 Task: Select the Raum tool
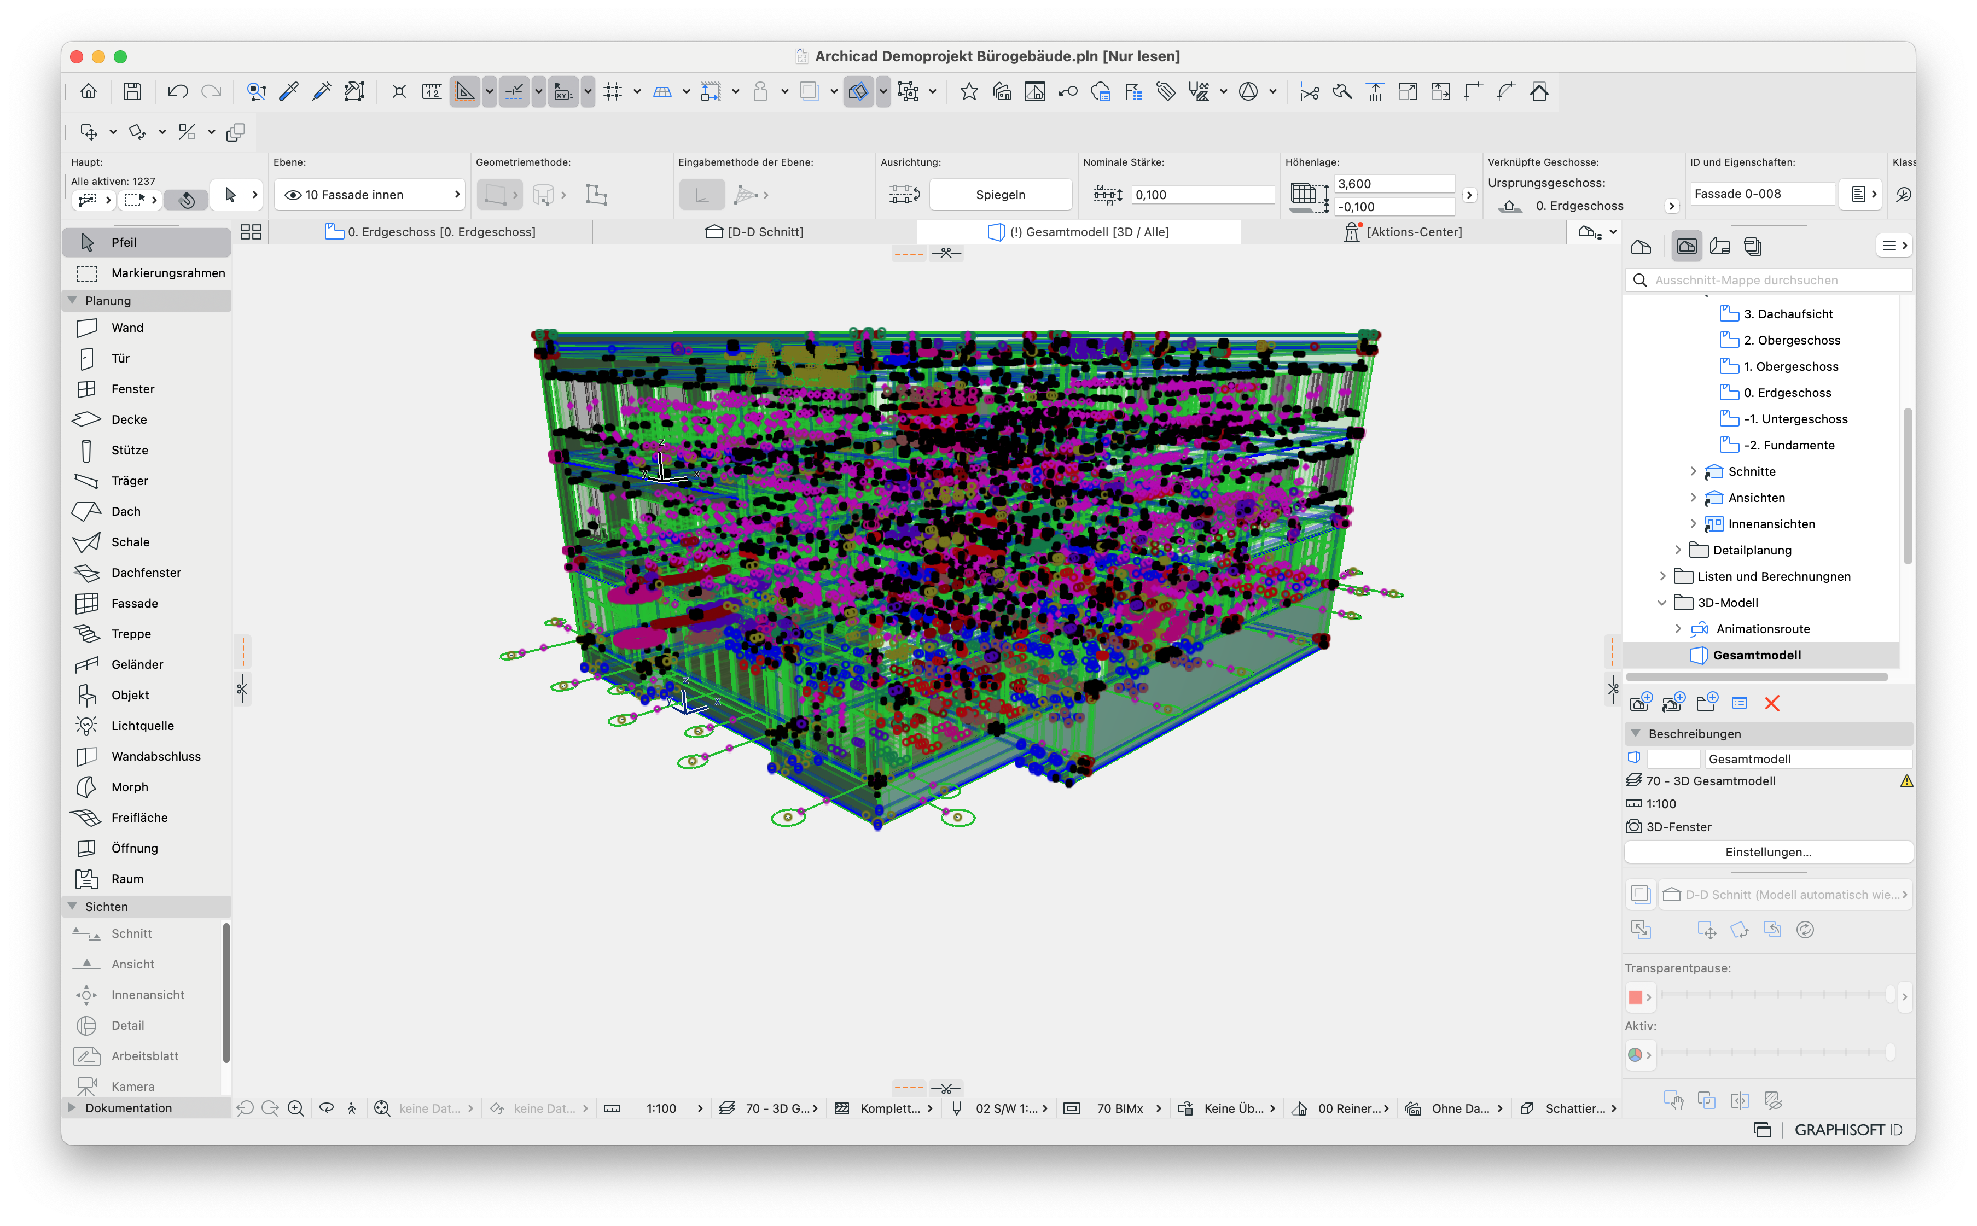coord(146,879)
